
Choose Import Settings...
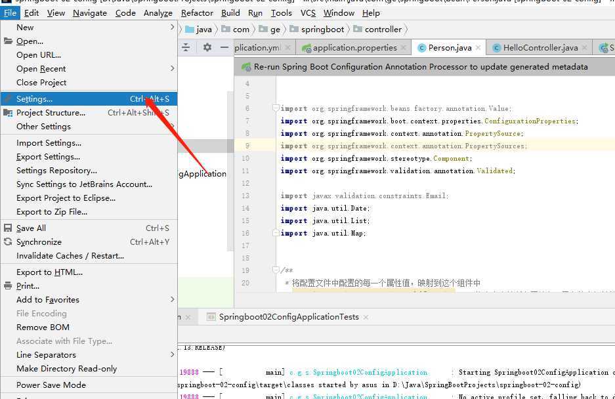[89, 143]
